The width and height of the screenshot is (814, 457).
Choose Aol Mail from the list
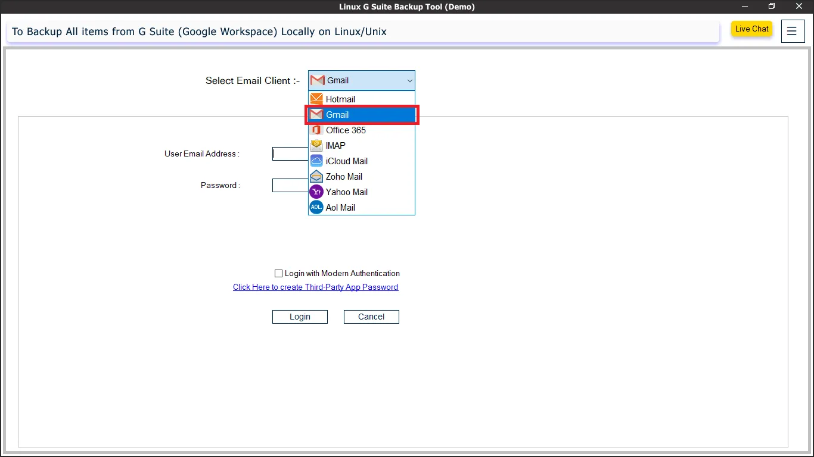(362, 208)
